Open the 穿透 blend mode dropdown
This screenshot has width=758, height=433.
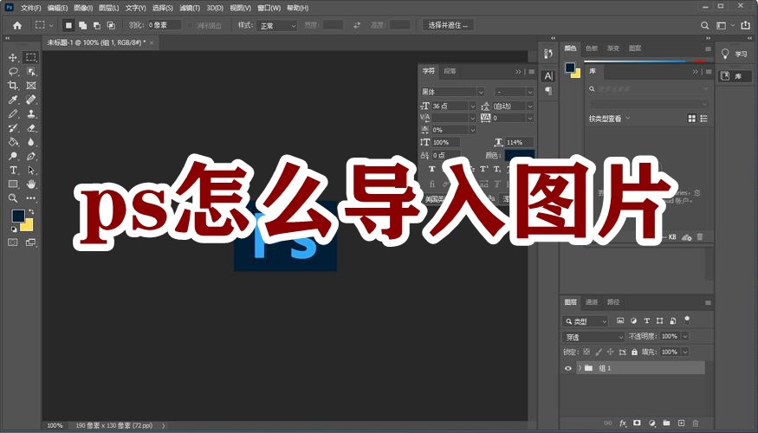point(593,337)
